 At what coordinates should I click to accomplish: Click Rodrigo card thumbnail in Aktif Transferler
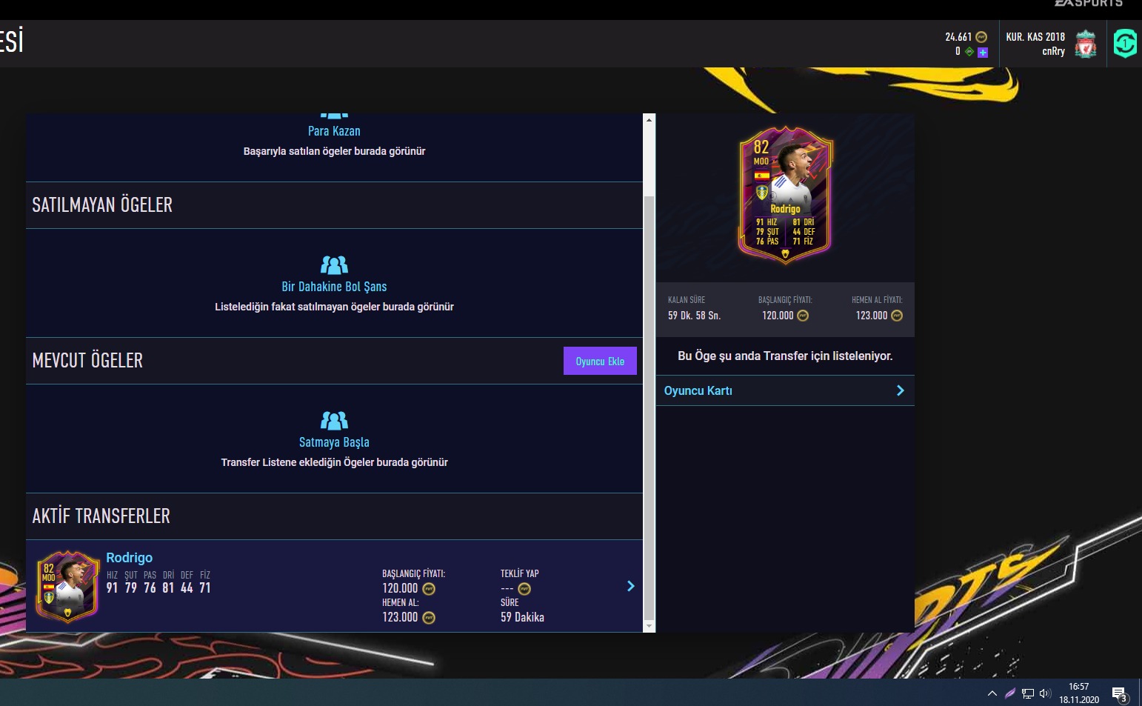pos(67,585)
